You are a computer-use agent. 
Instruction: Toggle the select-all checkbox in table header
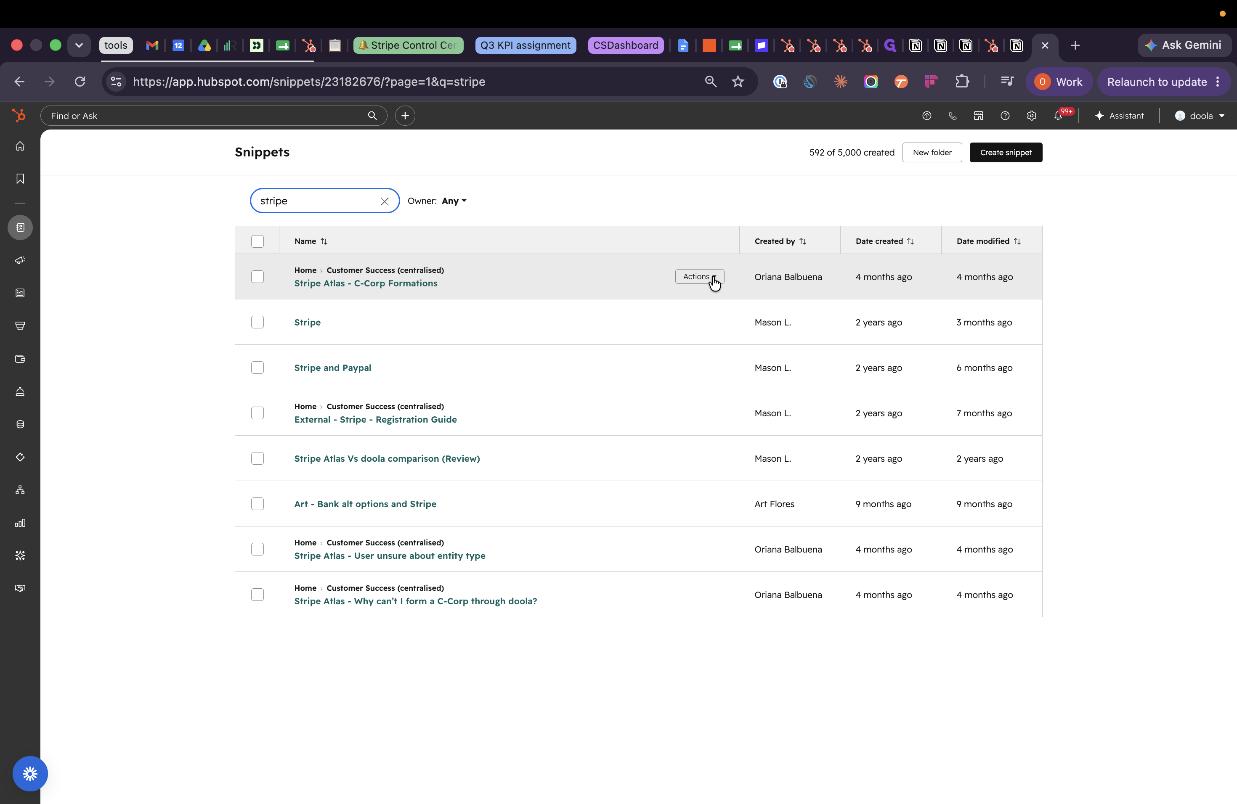click(x=257, y=241)
